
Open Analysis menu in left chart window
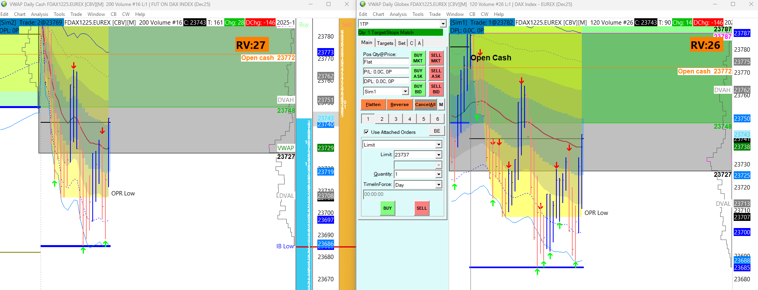point(39,14)
